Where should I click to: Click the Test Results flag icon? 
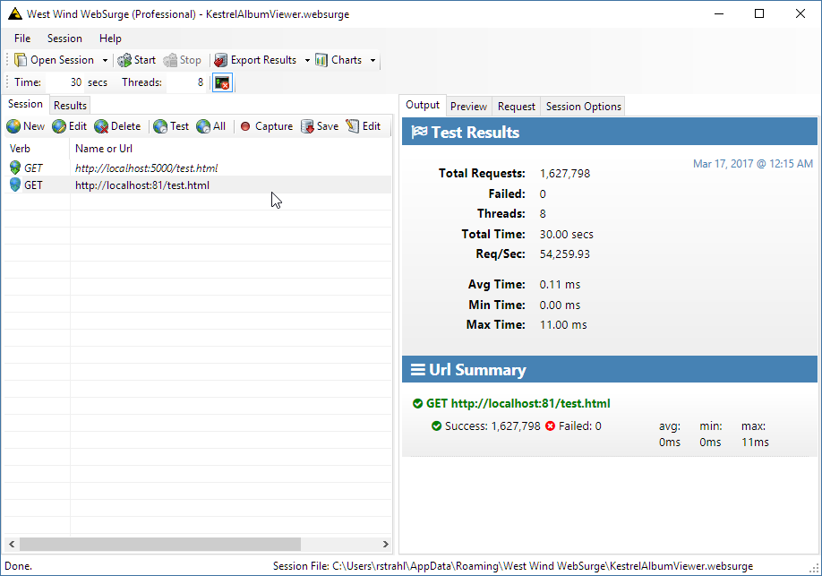click(x=419, y=133)
